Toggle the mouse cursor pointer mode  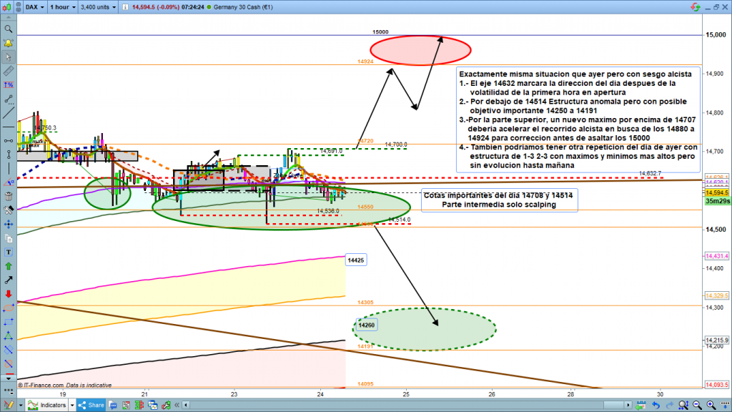[x=9, y=57]
